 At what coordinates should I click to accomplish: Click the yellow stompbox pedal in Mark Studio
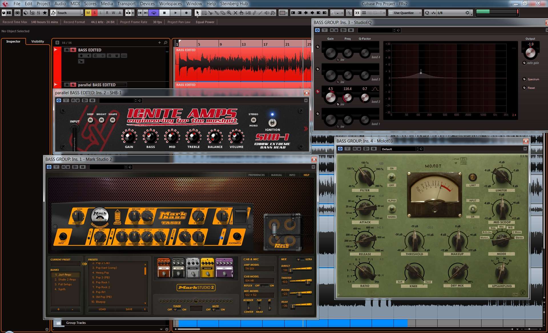pyautogui.click(x=207, y=268)
